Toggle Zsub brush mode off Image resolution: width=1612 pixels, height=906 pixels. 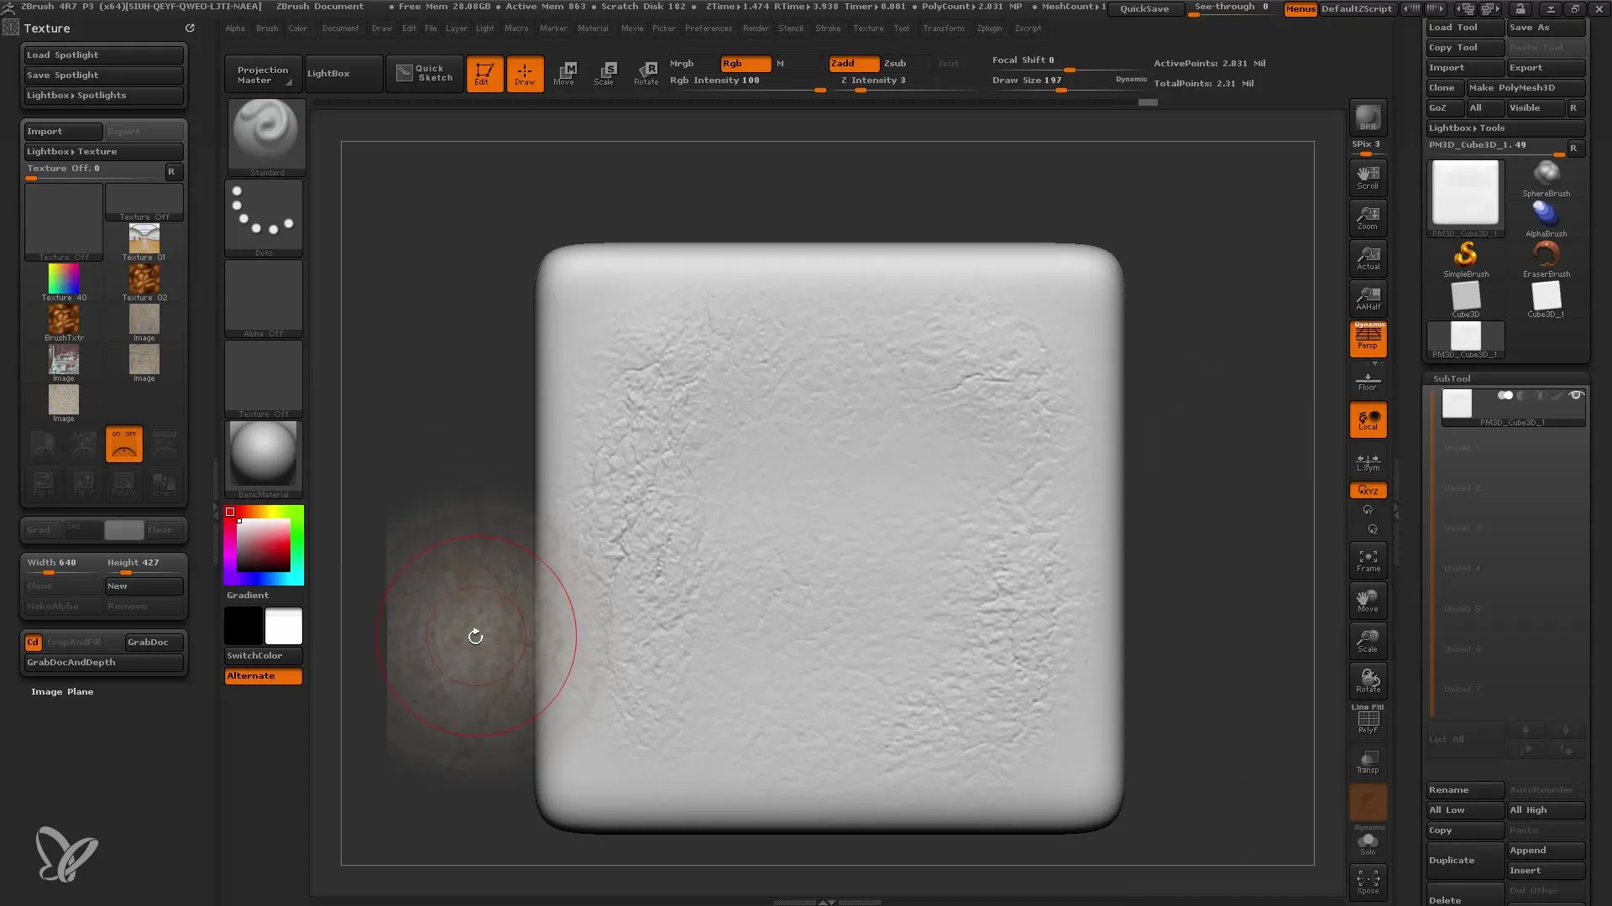pyautogui.click(x=894, y=63)
